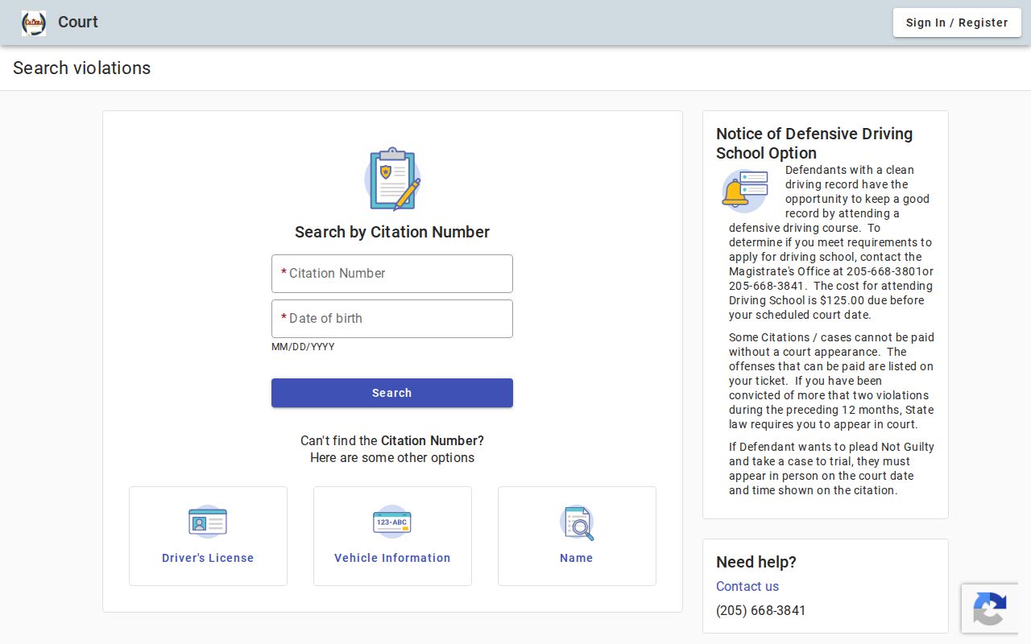Click "Here are some other options" text
The image size is (1031, 644).
[392, 458]
